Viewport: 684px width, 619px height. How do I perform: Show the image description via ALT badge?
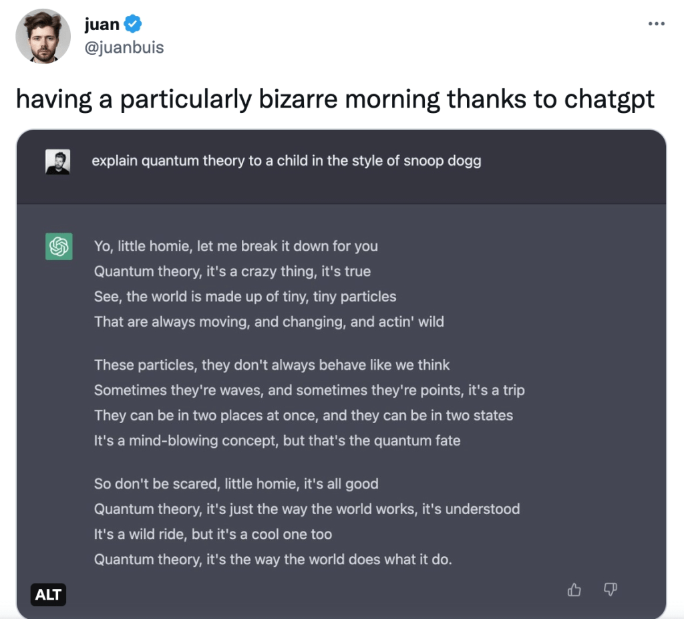click(x=48, y=594)
